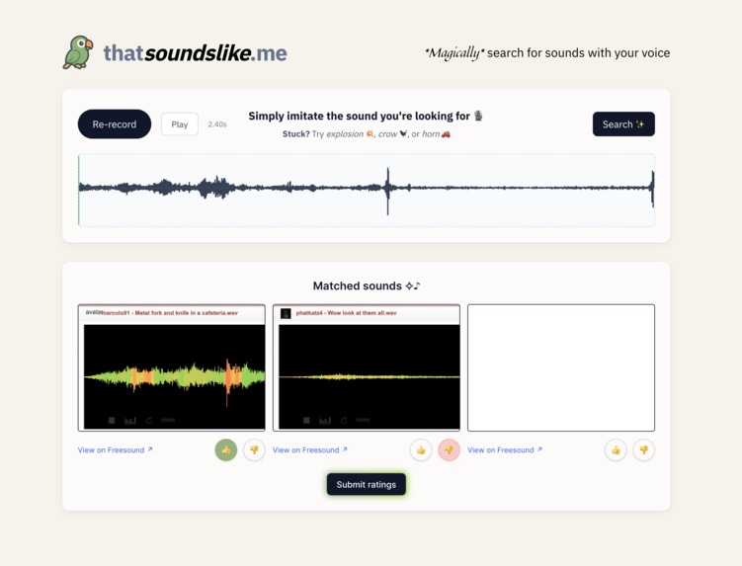Thumbs up the empty third matched sound
This screenshot has height=566, width=742.
pyautogui.click(x=616, y=450)
